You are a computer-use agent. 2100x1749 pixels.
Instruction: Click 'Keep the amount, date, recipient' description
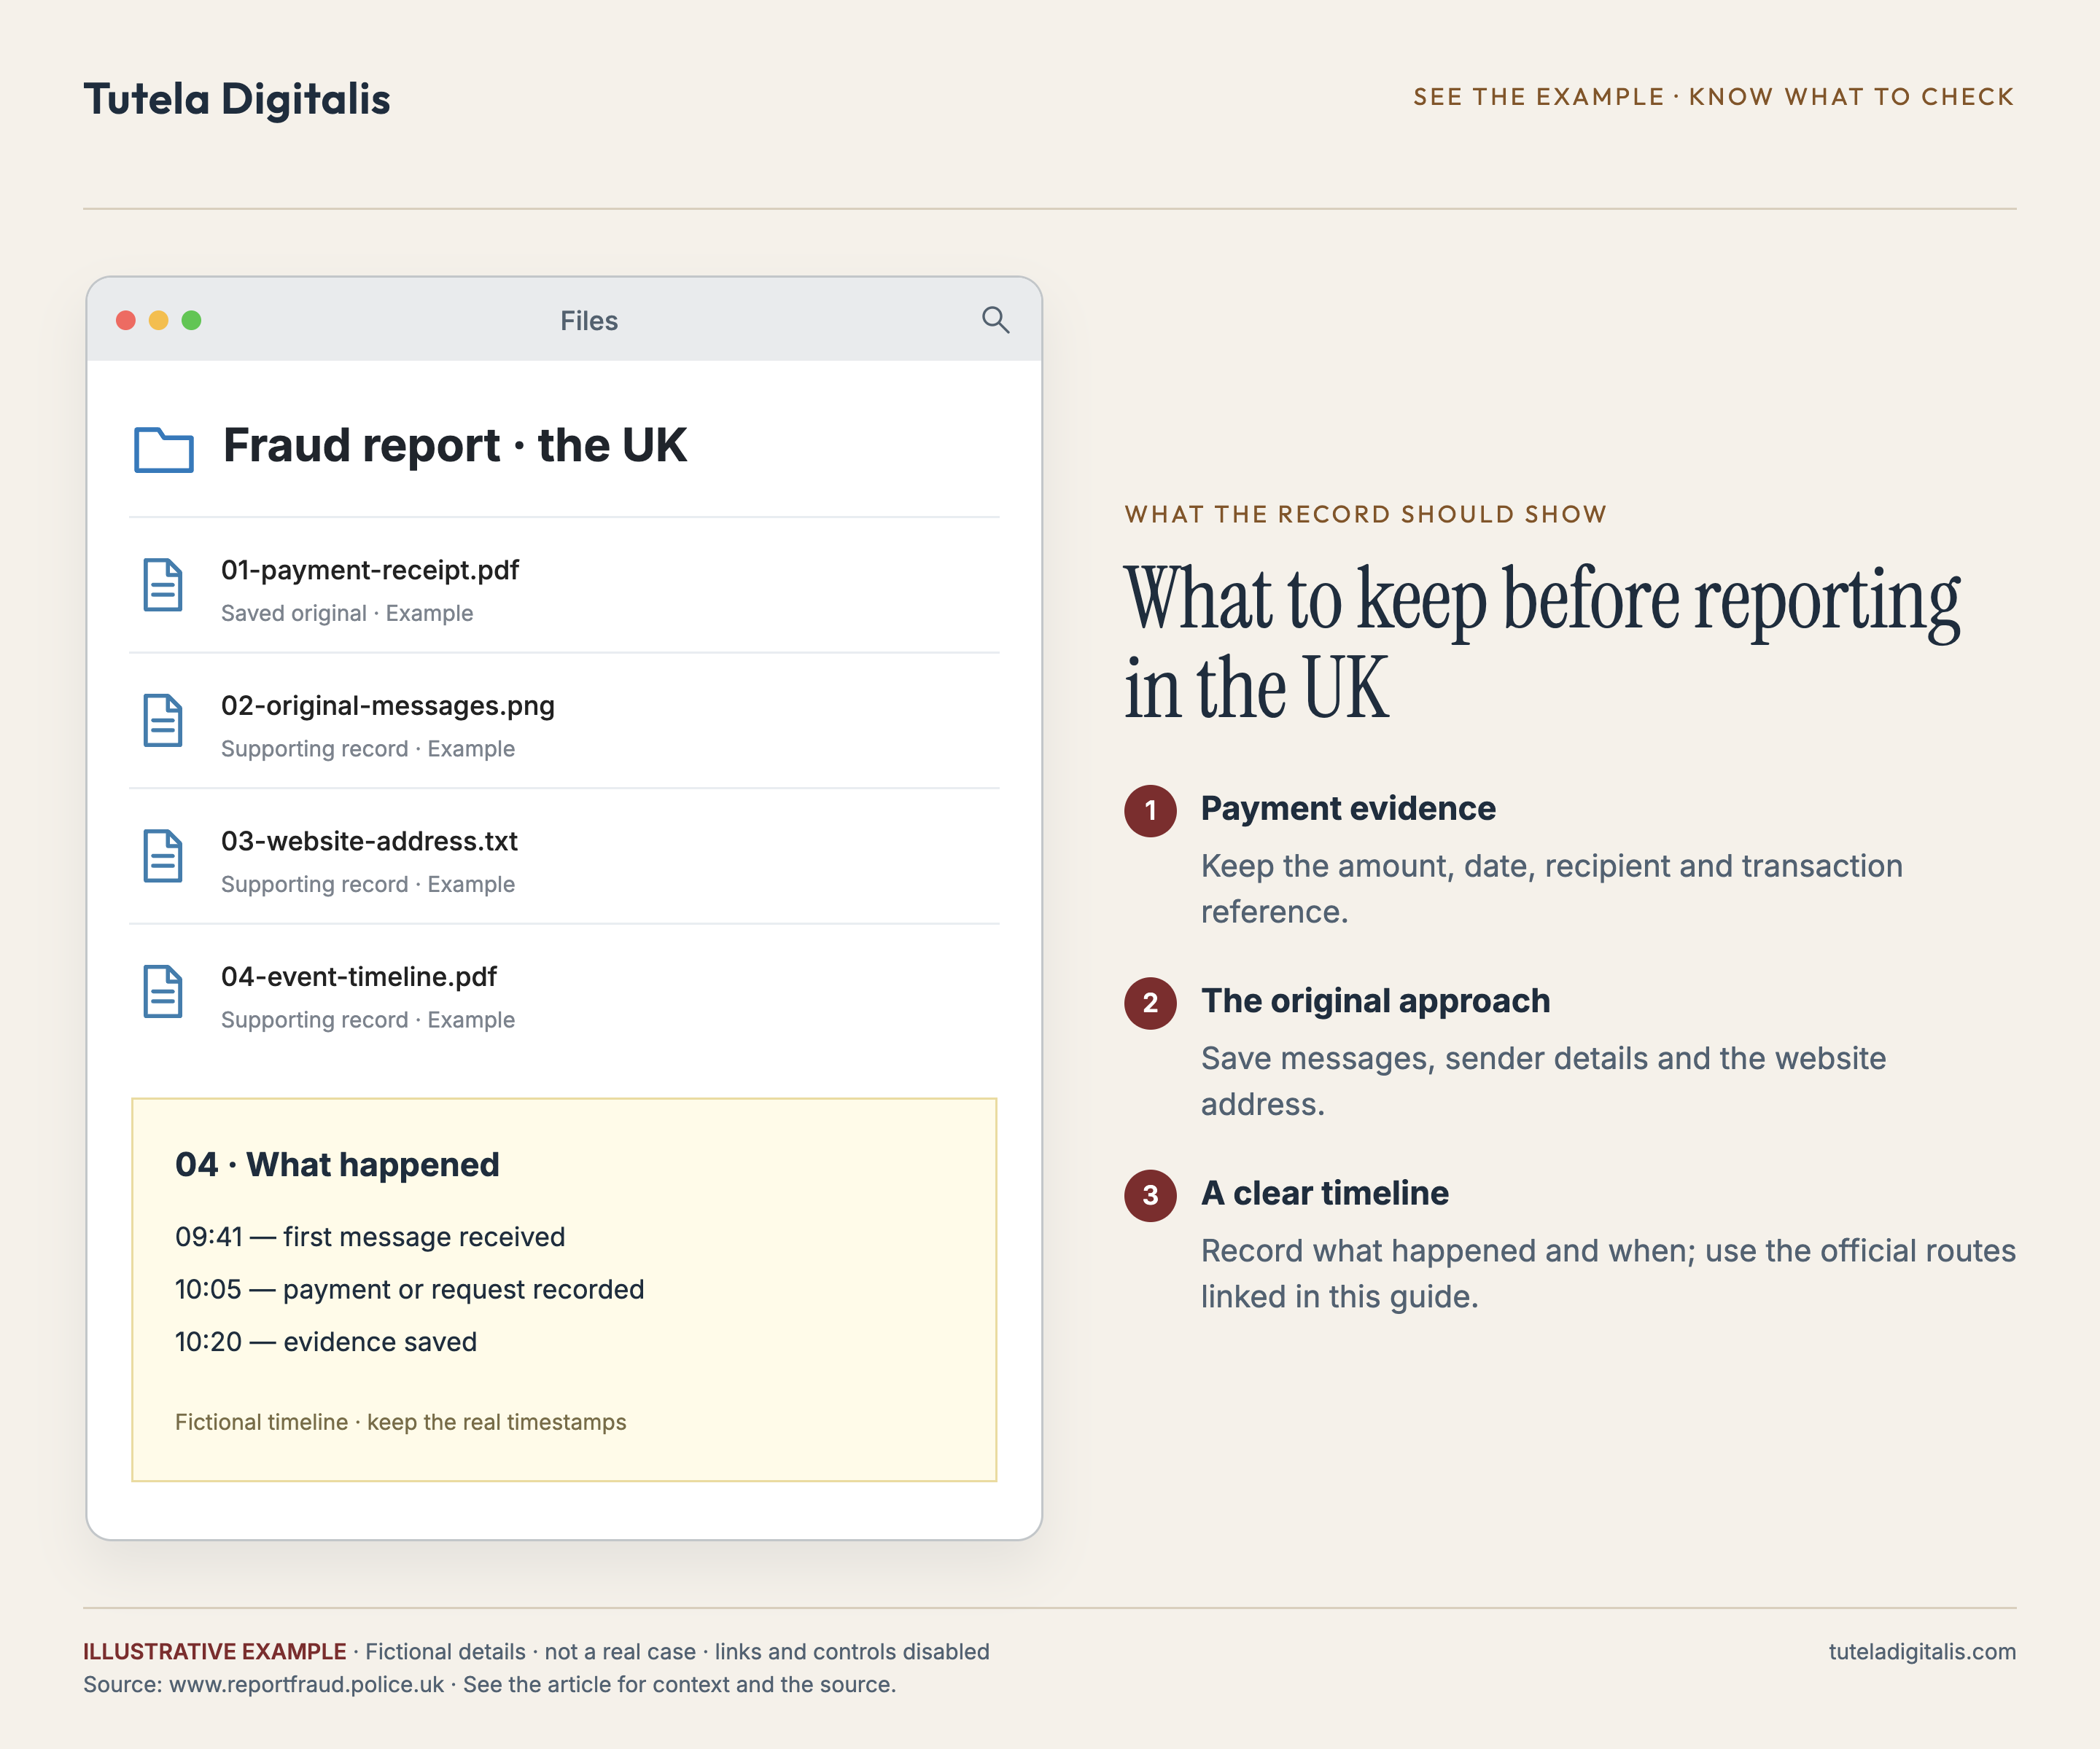click(x=1552, y=888)
